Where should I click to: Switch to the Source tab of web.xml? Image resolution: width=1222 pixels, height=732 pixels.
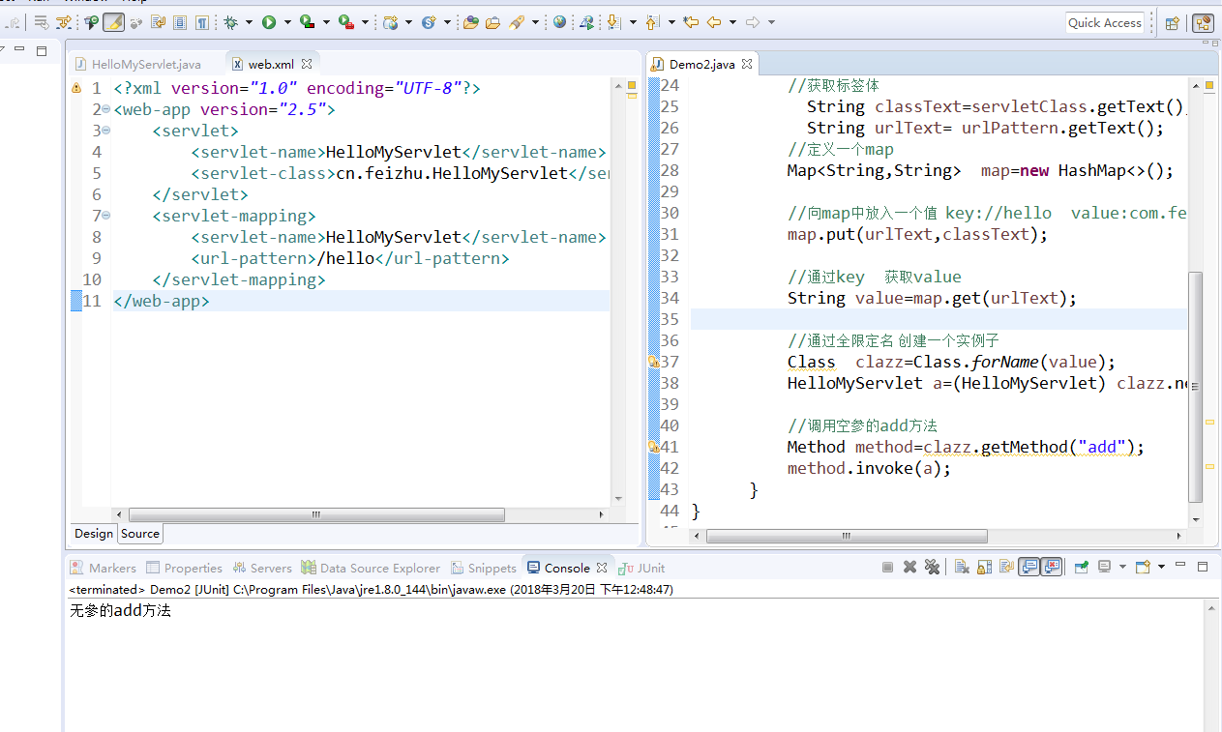140,534
